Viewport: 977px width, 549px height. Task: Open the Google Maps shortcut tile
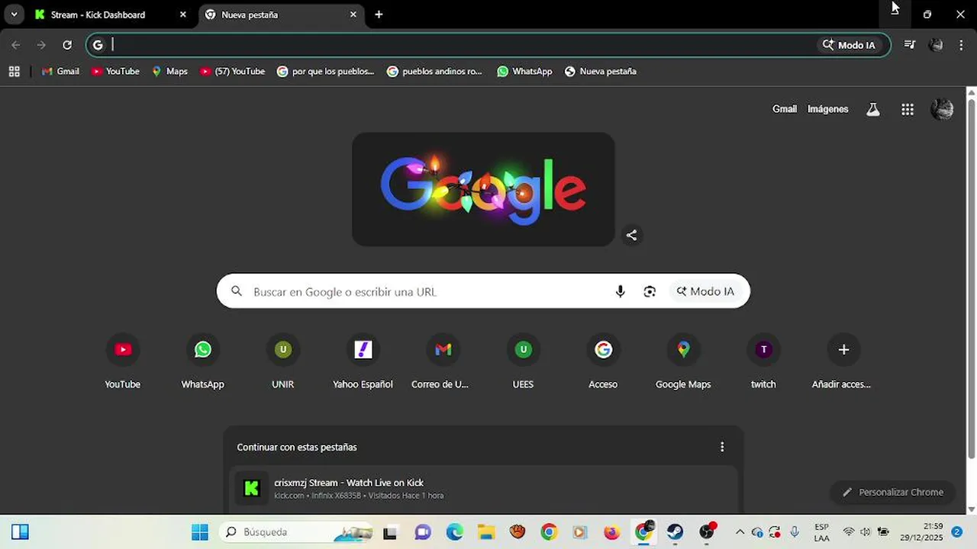point(684,361)
